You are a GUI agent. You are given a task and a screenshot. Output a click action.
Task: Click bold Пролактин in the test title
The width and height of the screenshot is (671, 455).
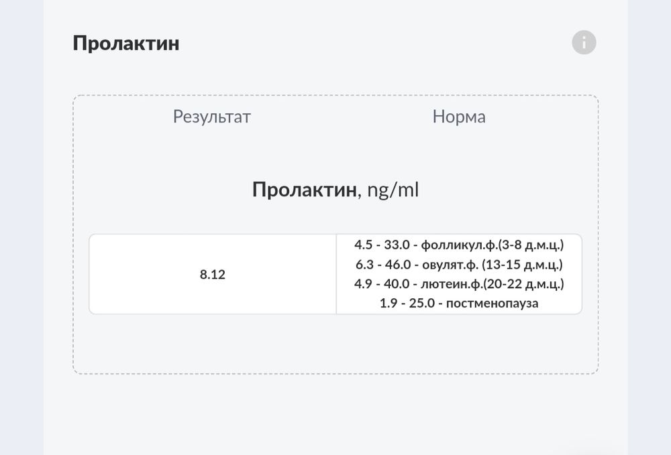coord(304,190)
